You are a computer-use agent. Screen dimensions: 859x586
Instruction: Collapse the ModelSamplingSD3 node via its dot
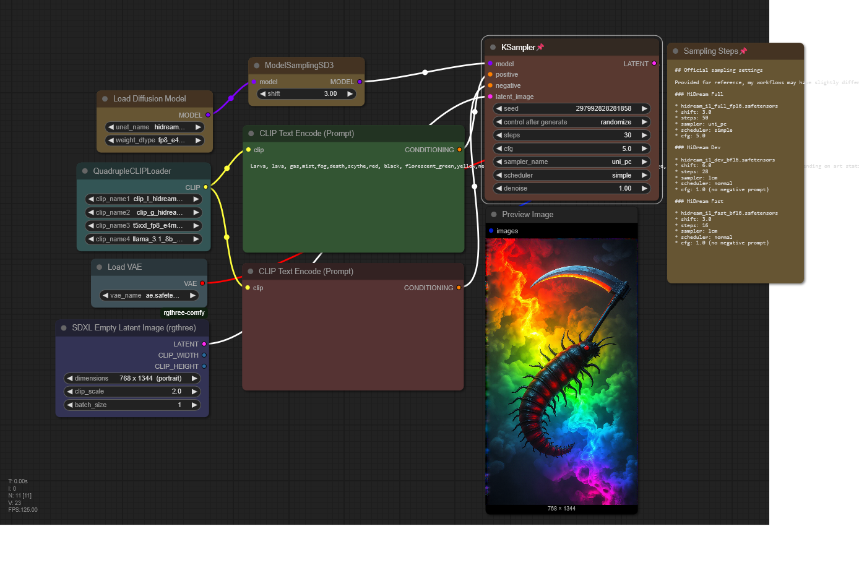[256, 66]
